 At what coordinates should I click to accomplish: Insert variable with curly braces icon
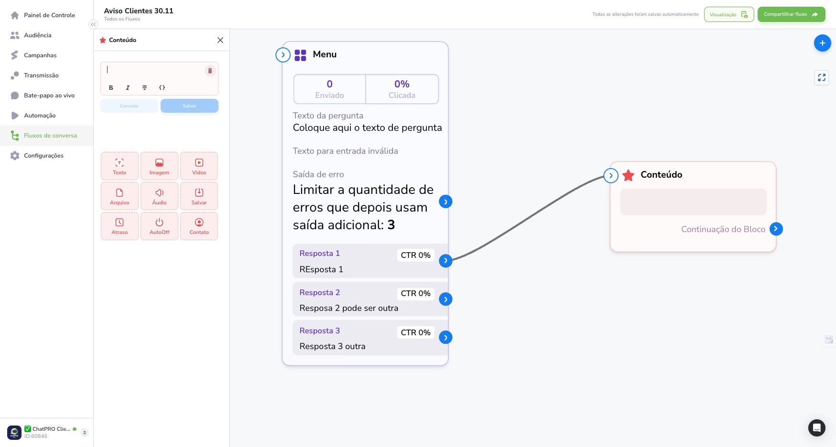coord(162,88)
